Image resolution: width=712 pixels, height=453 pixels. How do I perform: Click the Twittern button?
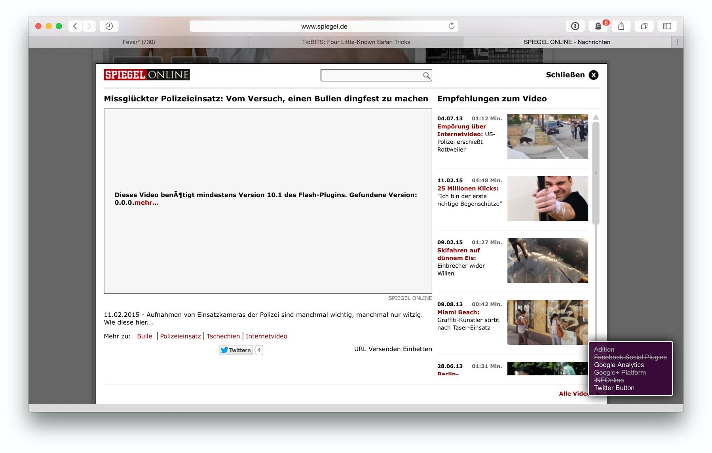236,350
